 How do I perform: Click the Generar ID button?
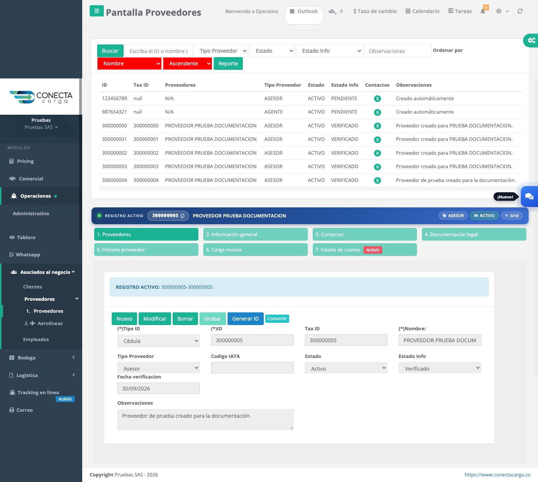[x=245, y=319]
